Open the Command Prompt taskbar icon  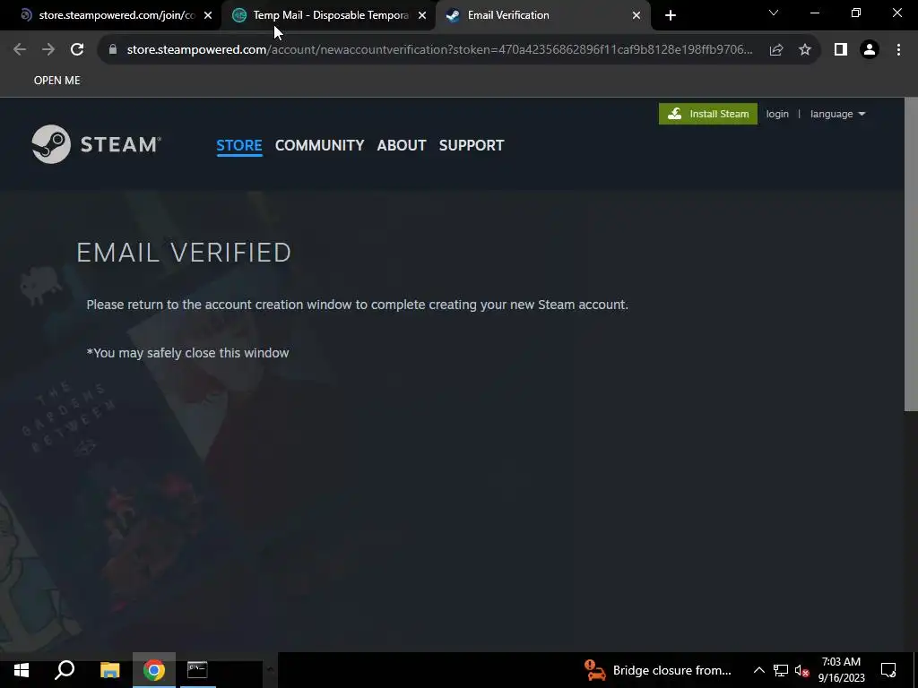click(197, 670)
